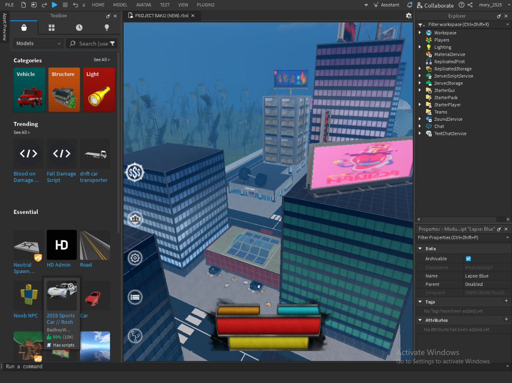
Task: Toggle the Archivable checkbox
Action: coord(468,259)
